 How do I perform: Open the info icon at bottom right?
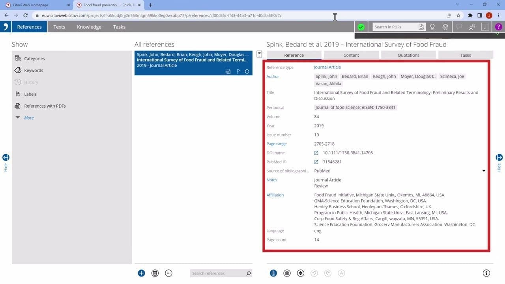point(486,273)
